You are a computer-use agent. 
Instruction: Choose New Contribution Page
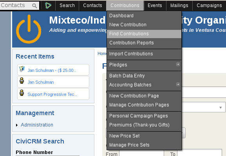point(144,96)
